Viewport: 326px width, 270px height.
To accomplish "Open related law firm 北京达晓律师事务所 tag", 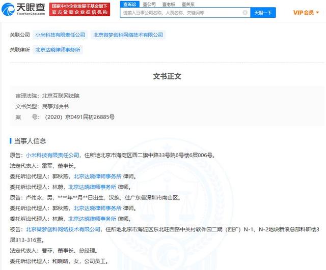I will click(x=58, y=50).
